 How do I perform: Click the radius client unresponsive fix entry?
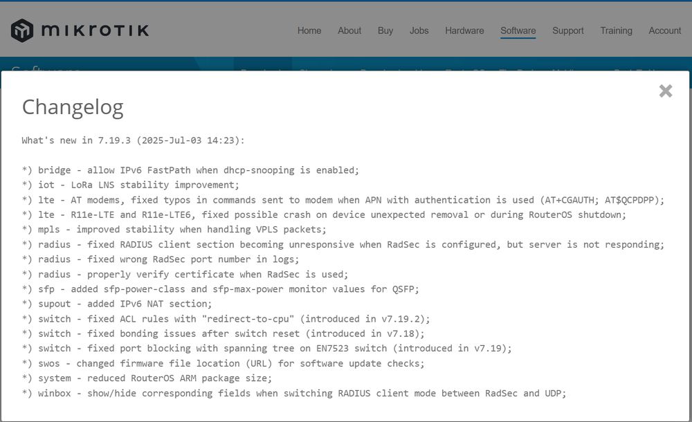point(343,244)
